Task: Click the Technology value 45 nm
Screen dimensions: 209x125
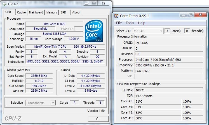Action: click(x=33, y=39)
